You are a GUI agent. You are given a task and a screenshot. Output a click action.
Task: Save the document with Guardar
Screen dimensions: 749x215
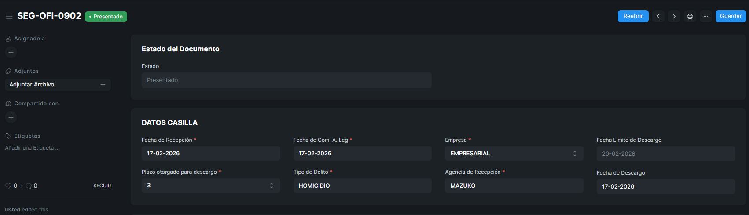pyautogui.click(x=731, y=16)
